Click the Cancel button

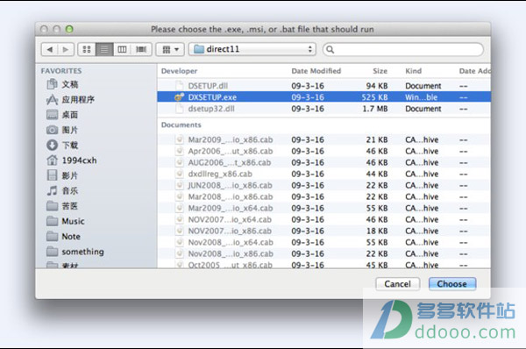pyautogui.click(x=397, y=284)
